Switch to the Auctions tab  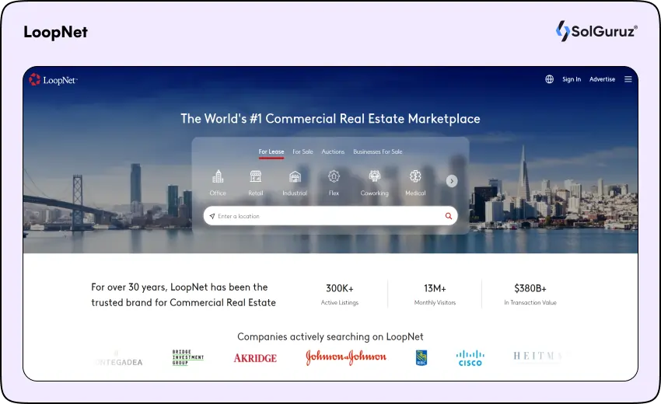(333, 151)
